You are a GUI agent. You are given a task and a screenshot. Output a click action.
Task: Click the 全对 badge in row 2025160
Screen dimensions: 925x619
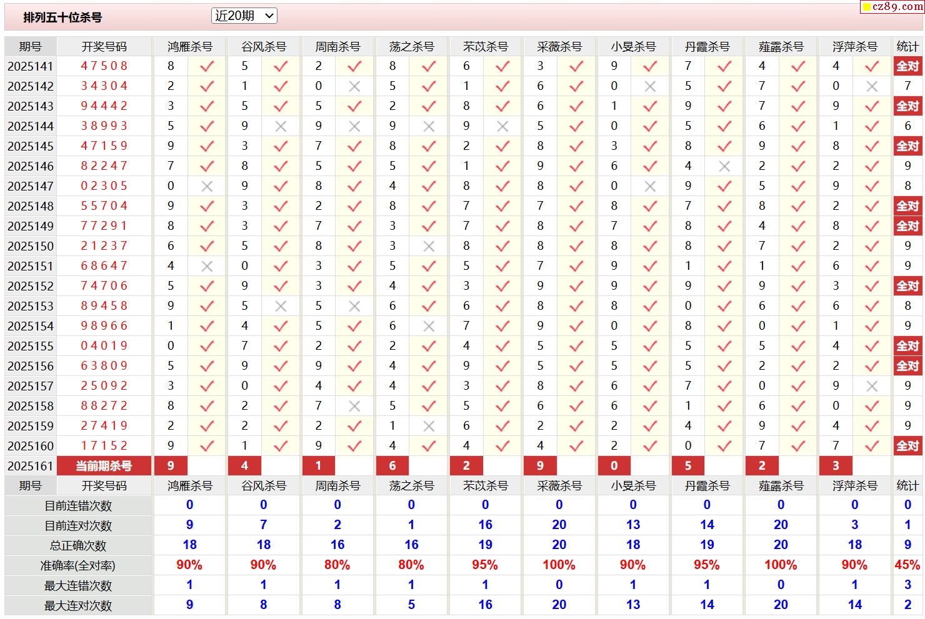[907, 446]
